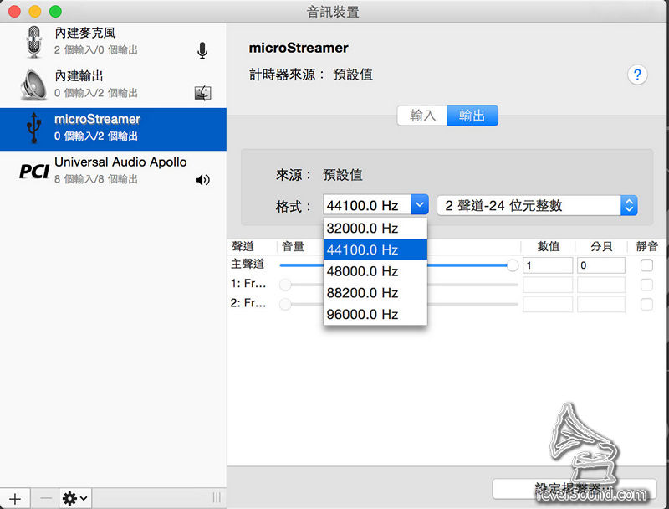Image resolution: width=669 pixels, height=509 pixels.
Task: Choose 48000.0 Hz from the list
Action: click(375, 271)
